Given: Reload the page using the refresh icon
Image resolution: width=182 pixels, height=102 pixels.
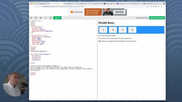Looking at the screenshot, I should pos(36,7).
